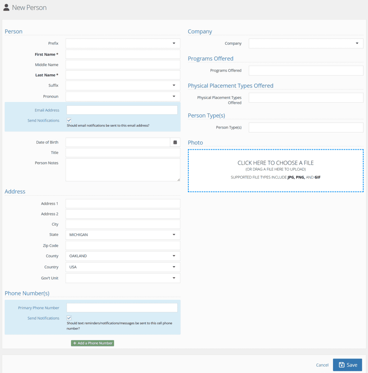Click the Save button
The height and width of the screenshot is (373, 368).
[x=347, y=365]
